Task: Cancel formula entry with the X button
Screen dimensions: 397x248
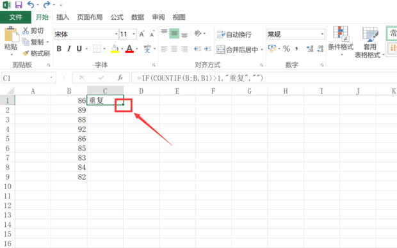Action: [x=81, y=77]
